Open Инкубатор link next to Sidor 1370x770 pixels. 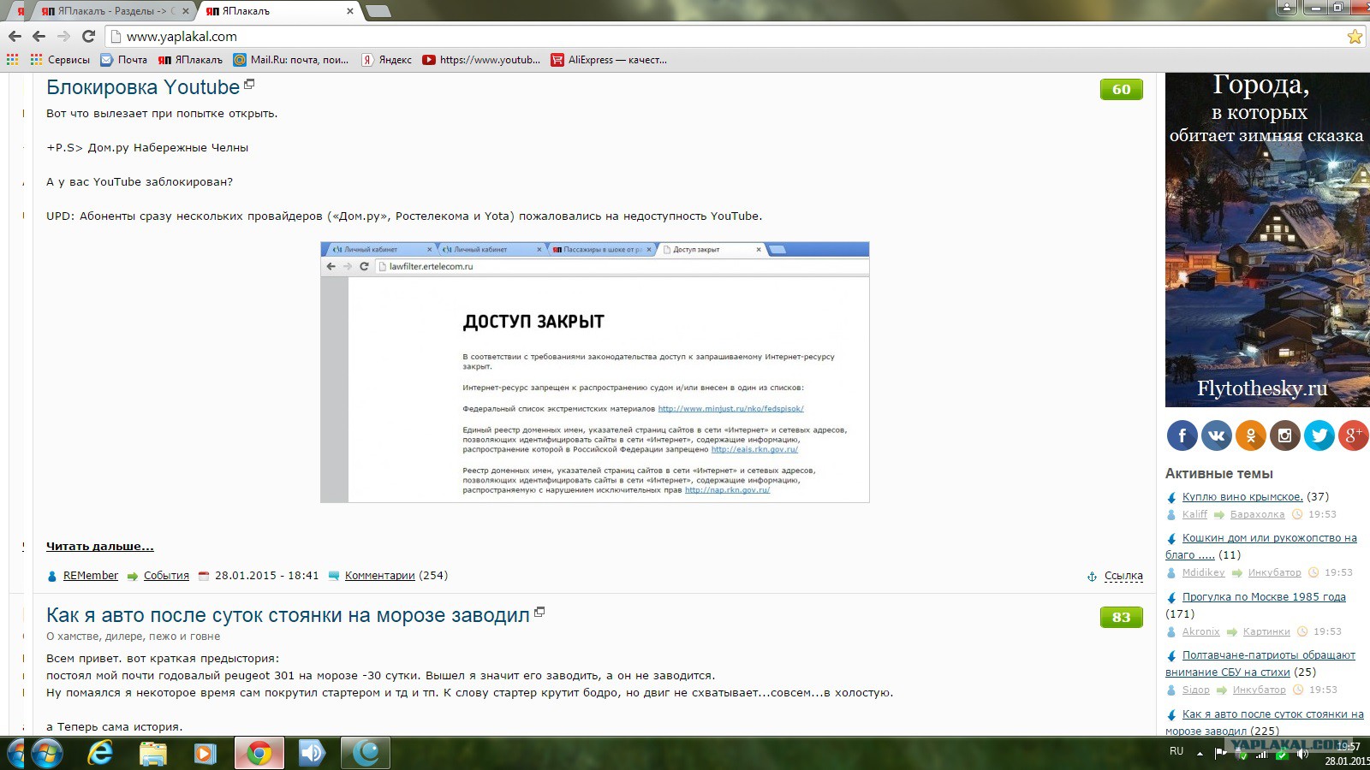coord(1259,690)
